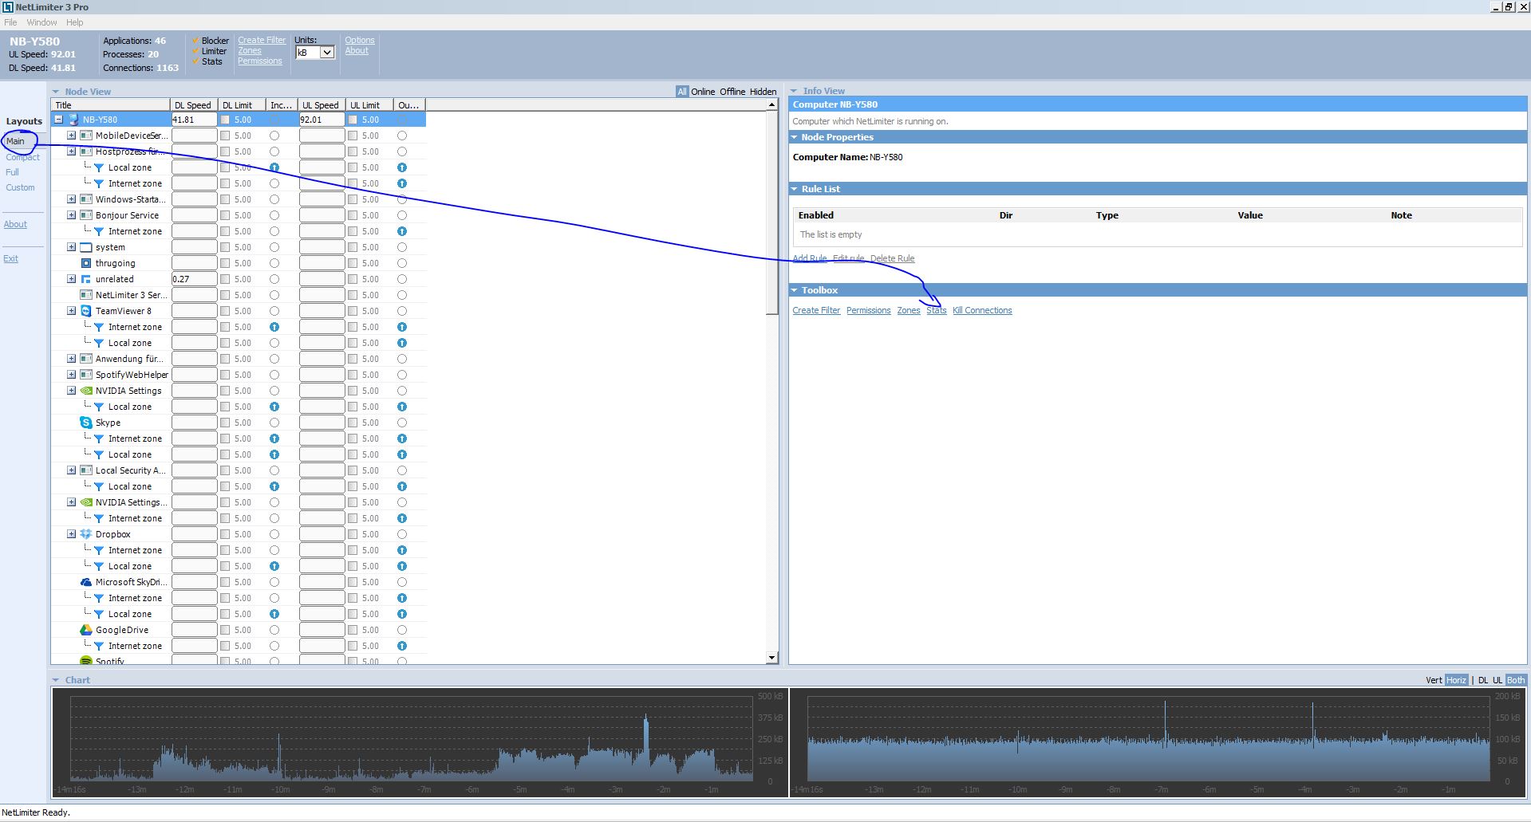The image size is (1531, 822).
Task: Open the Window menu
Action: 41,22
